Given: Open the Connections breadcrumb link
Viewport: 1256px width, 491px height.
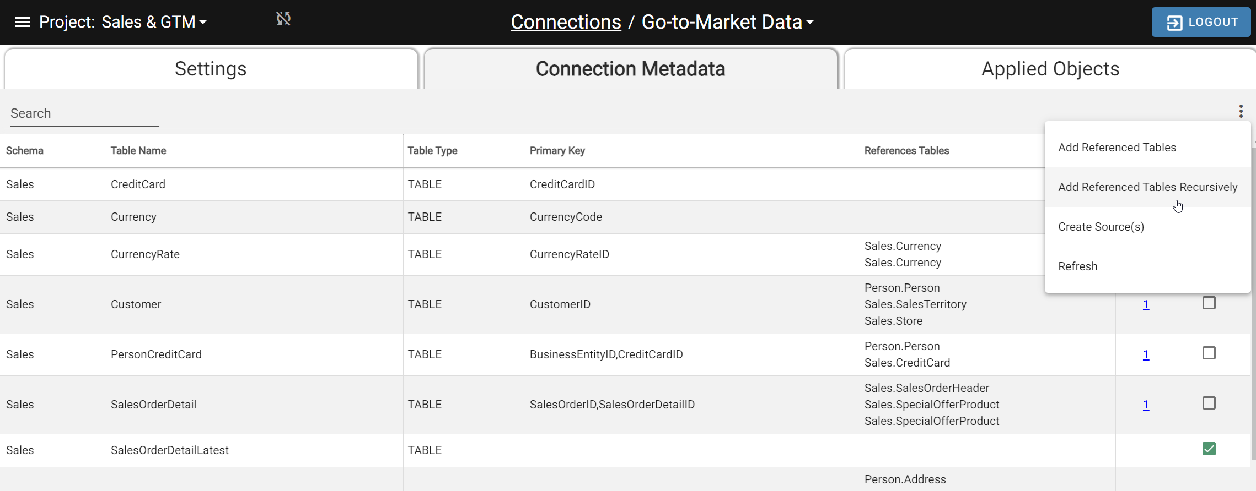Looking at the screenshot, I should click(566, 22).
